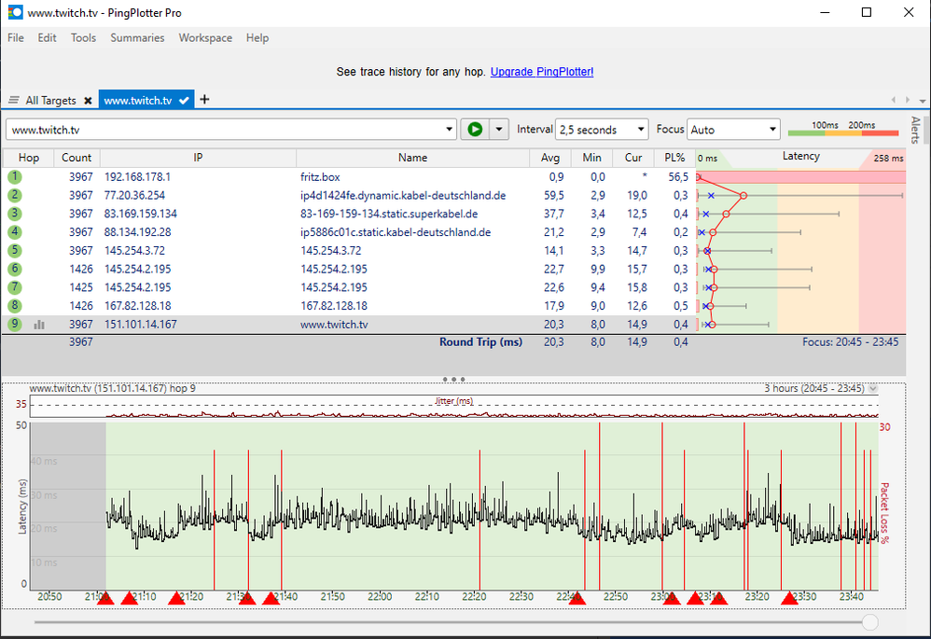
Task: Open the new target tab with plus icon
Action: tap(205, 100)
